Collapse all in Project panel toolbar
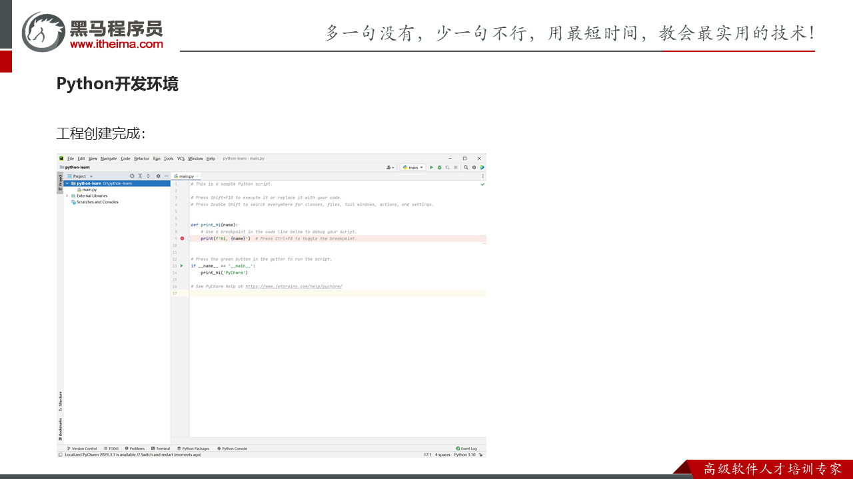This screenshot has width=853, height=479. click(x=148, y=176)
